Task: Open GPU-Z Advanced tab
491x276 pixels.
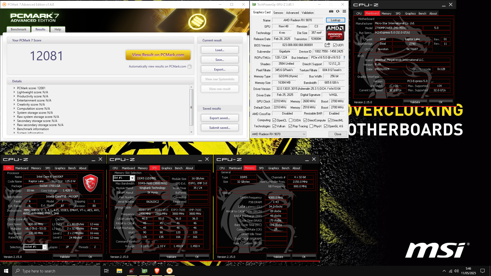Action: (292, 13)
